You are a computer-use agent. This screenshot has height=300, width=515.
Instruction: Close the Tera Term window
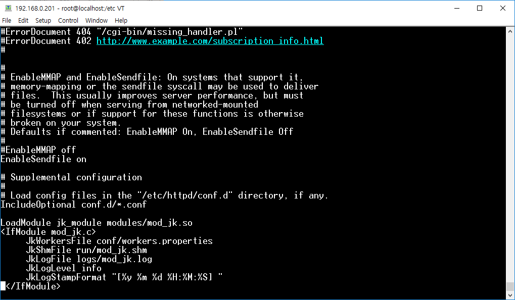tap(502, 8)
